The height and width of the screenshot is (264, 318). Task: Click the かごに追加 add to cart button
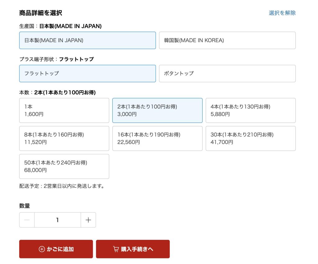56,248
